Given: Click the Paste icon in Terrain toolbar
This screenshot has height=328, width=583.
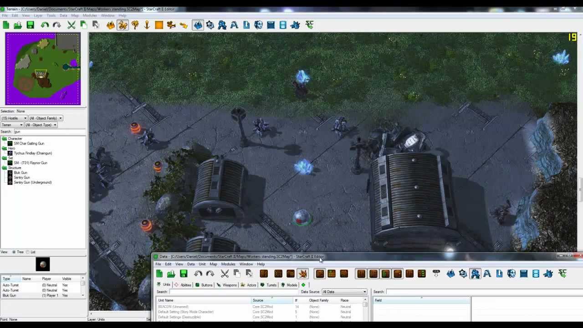Looking at the screenshot, I should (x=96, y=25).
